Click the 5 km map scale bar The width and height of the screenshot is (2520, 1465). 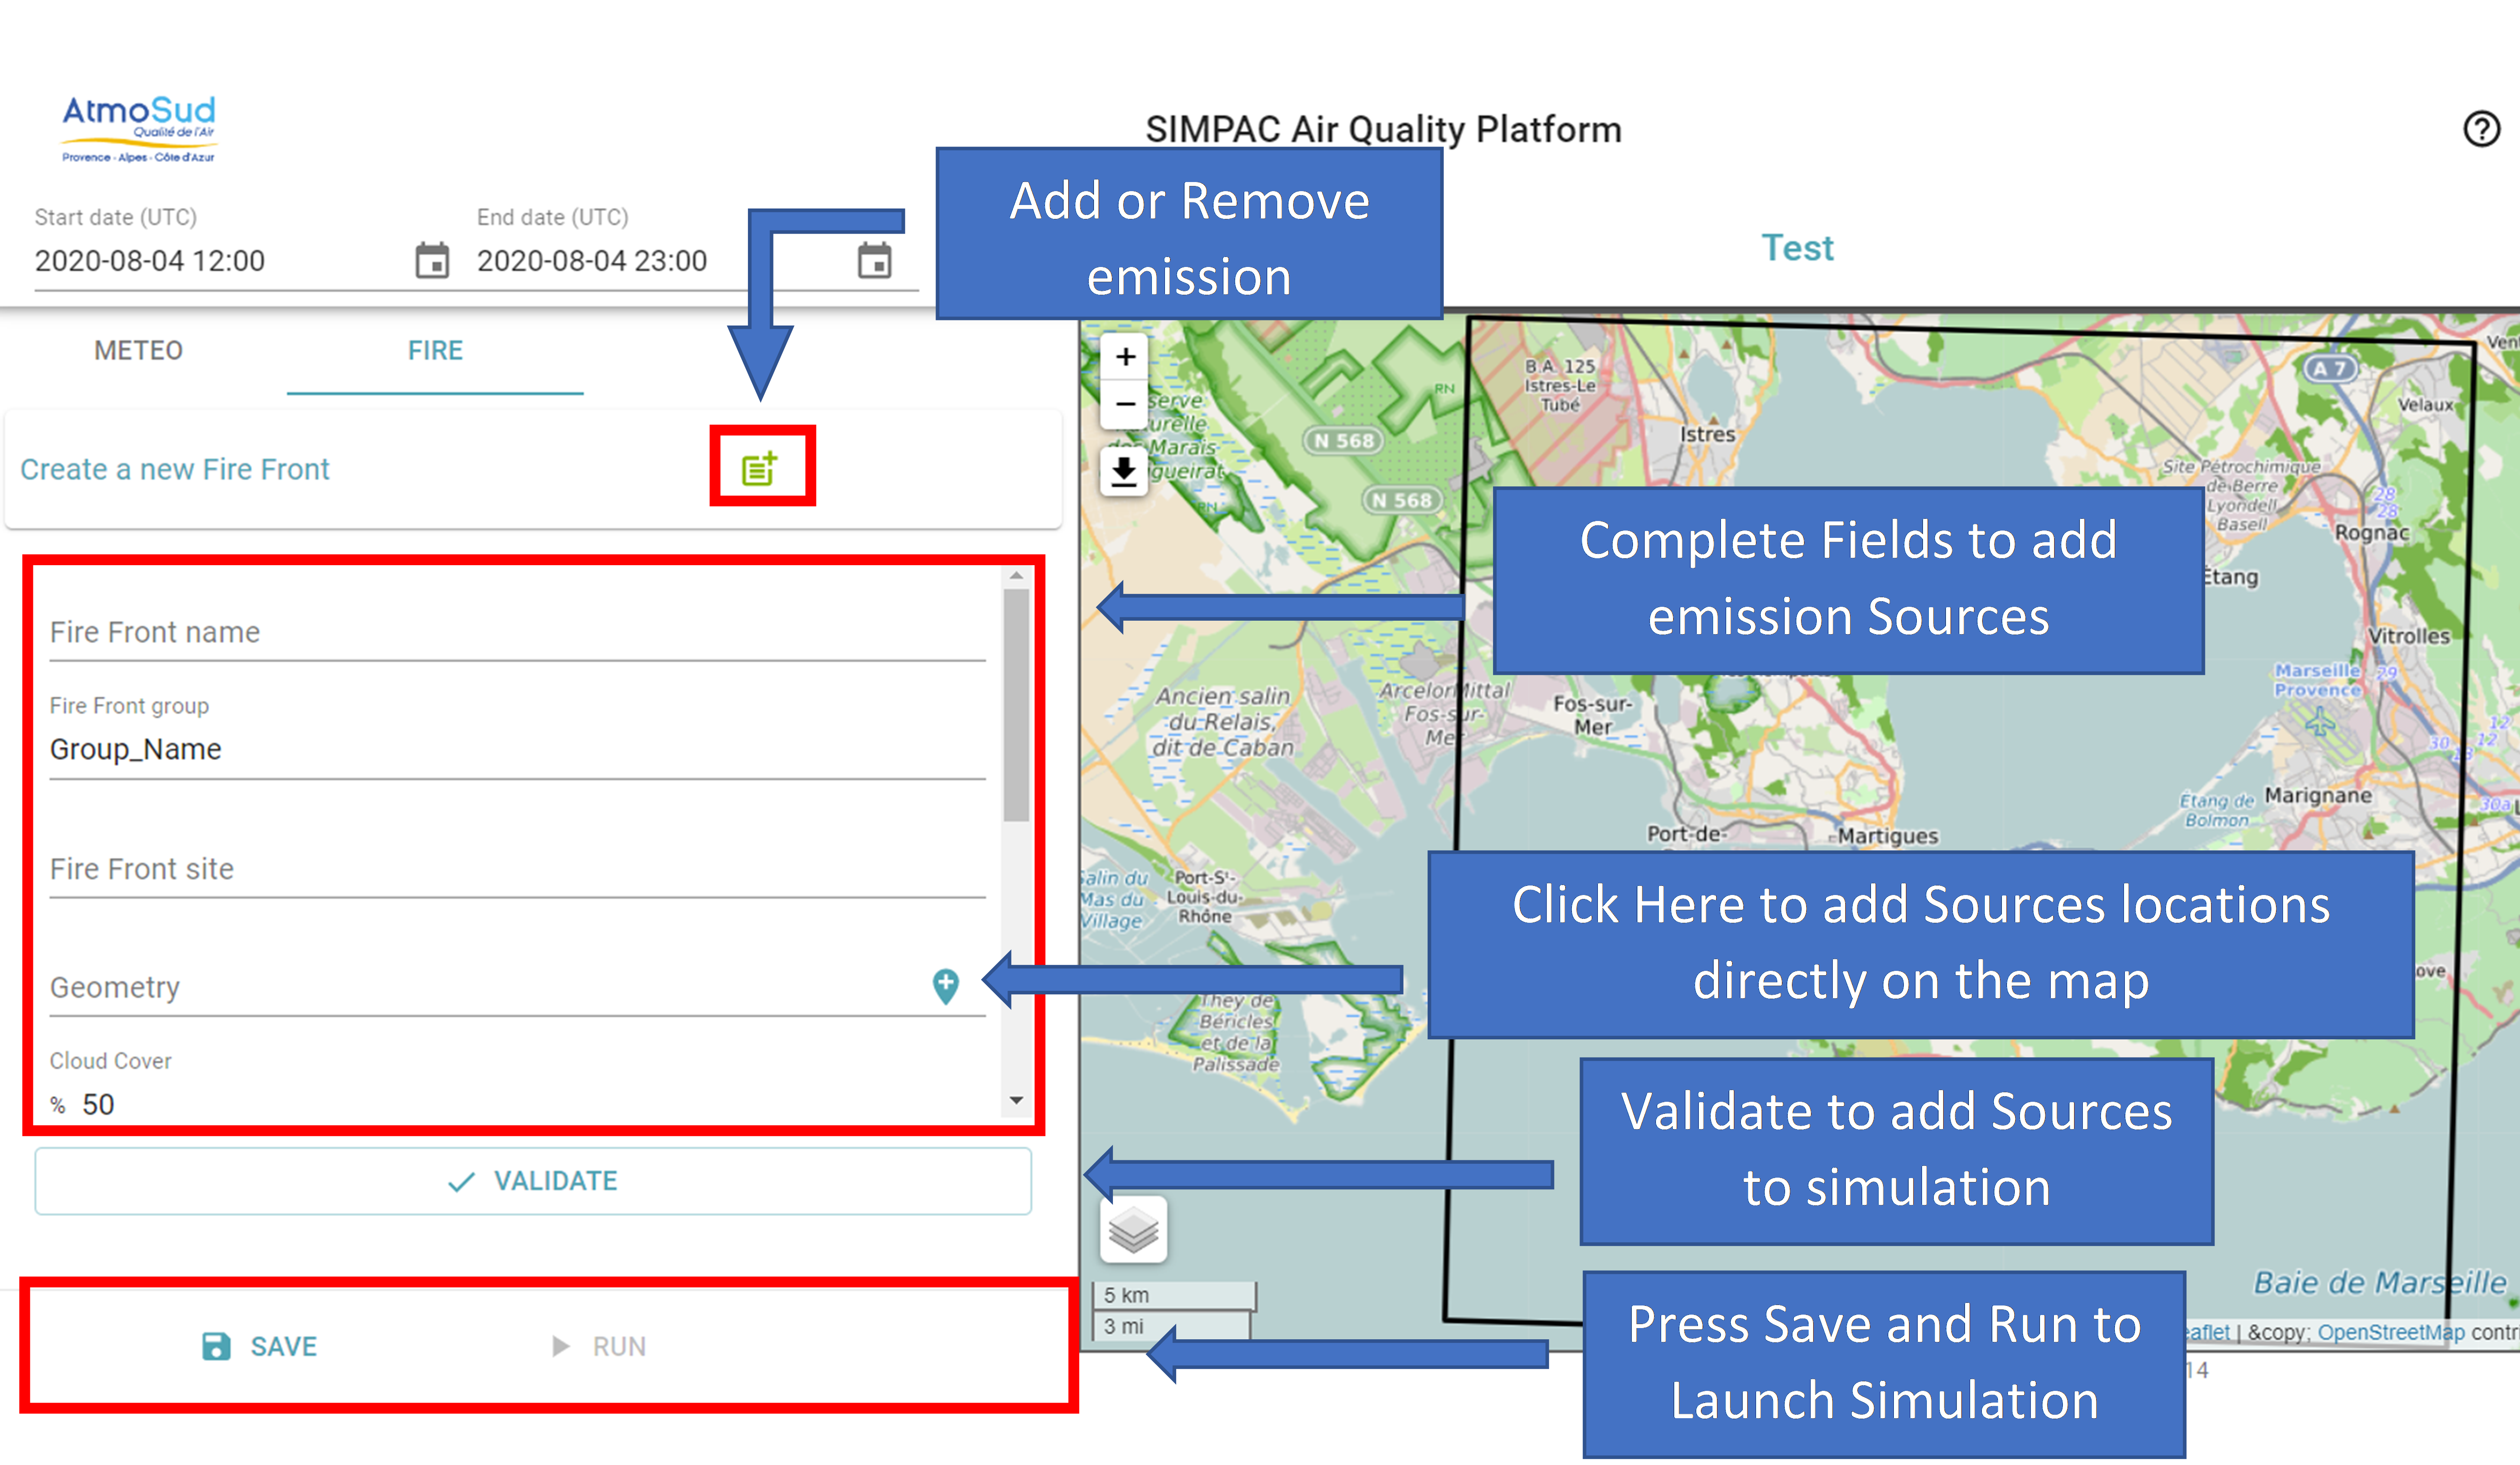pyautogui.click(x=1174, y=1295)
